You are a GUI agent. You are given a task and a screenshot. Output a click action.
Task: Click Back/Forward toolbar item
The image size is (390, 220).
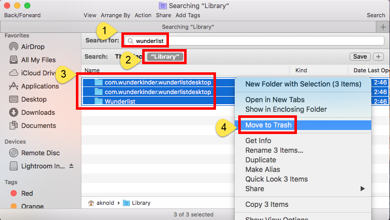22,15
